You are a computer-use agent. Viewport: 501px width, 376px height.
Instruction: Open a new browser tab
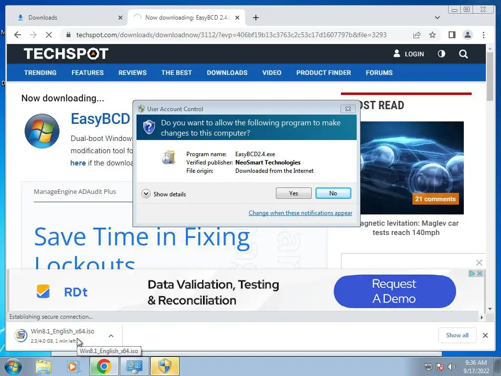click(255, 18)
